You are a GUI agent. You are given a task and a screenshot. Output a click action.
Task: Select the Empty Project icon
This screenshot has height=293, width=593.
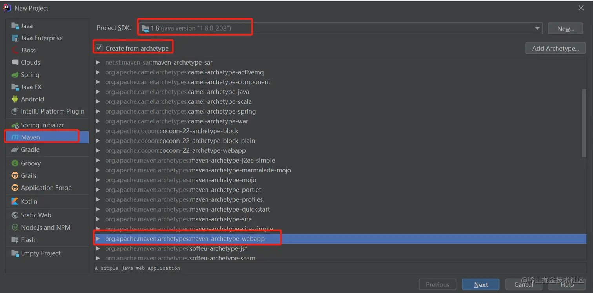15,253
